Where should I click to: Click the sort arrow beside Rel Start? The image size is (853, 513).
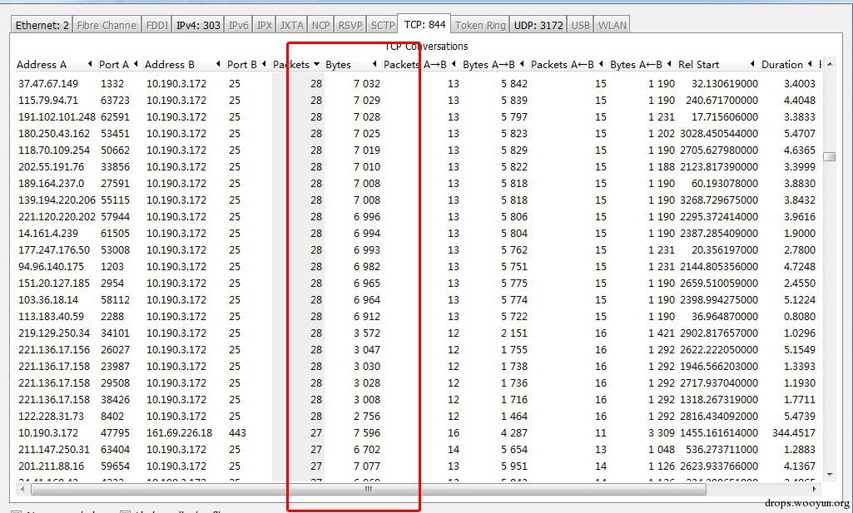click(752, 64)
